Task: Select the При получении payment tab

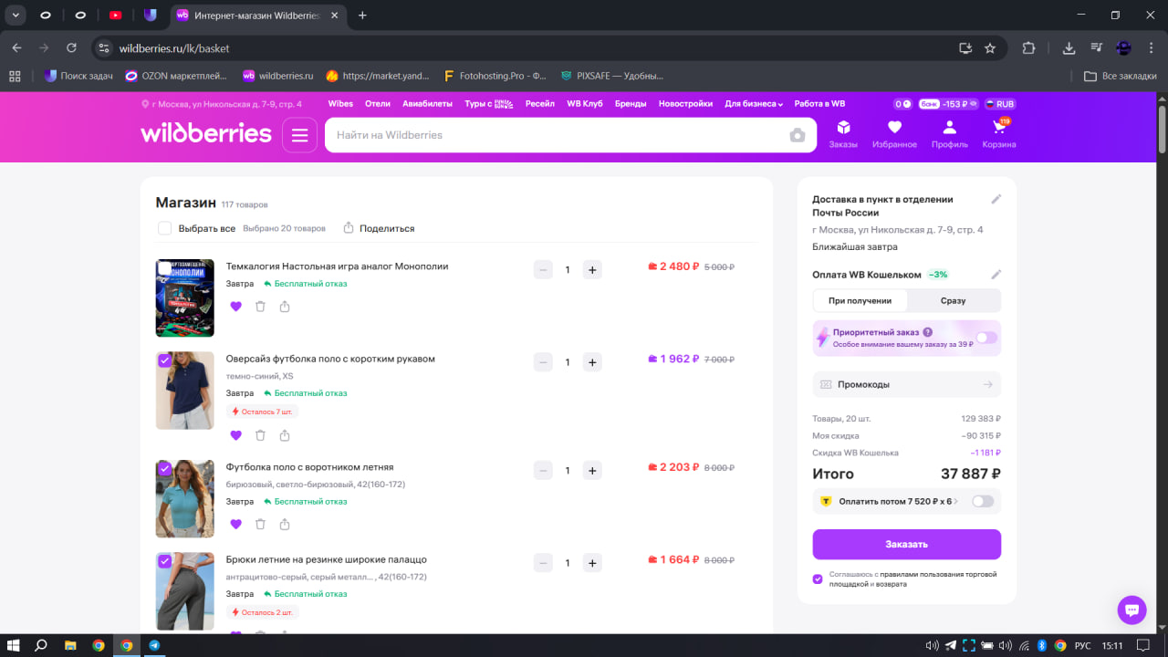Action: 860,300
